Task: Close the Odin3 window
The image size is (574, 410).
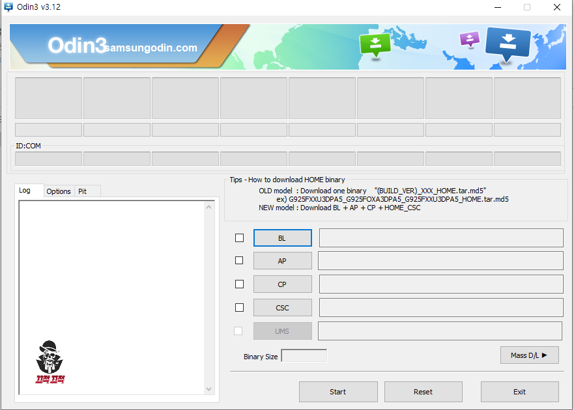Action: point(557,7)
